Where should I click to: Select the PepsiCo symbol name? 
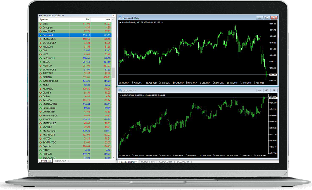pos(47,100)
